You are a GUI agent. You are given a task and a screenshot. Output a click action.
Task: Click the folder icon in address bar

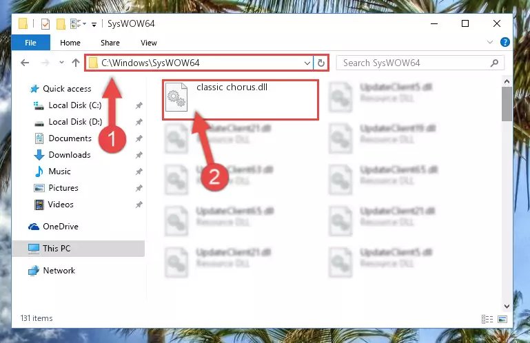click(93, 63)
